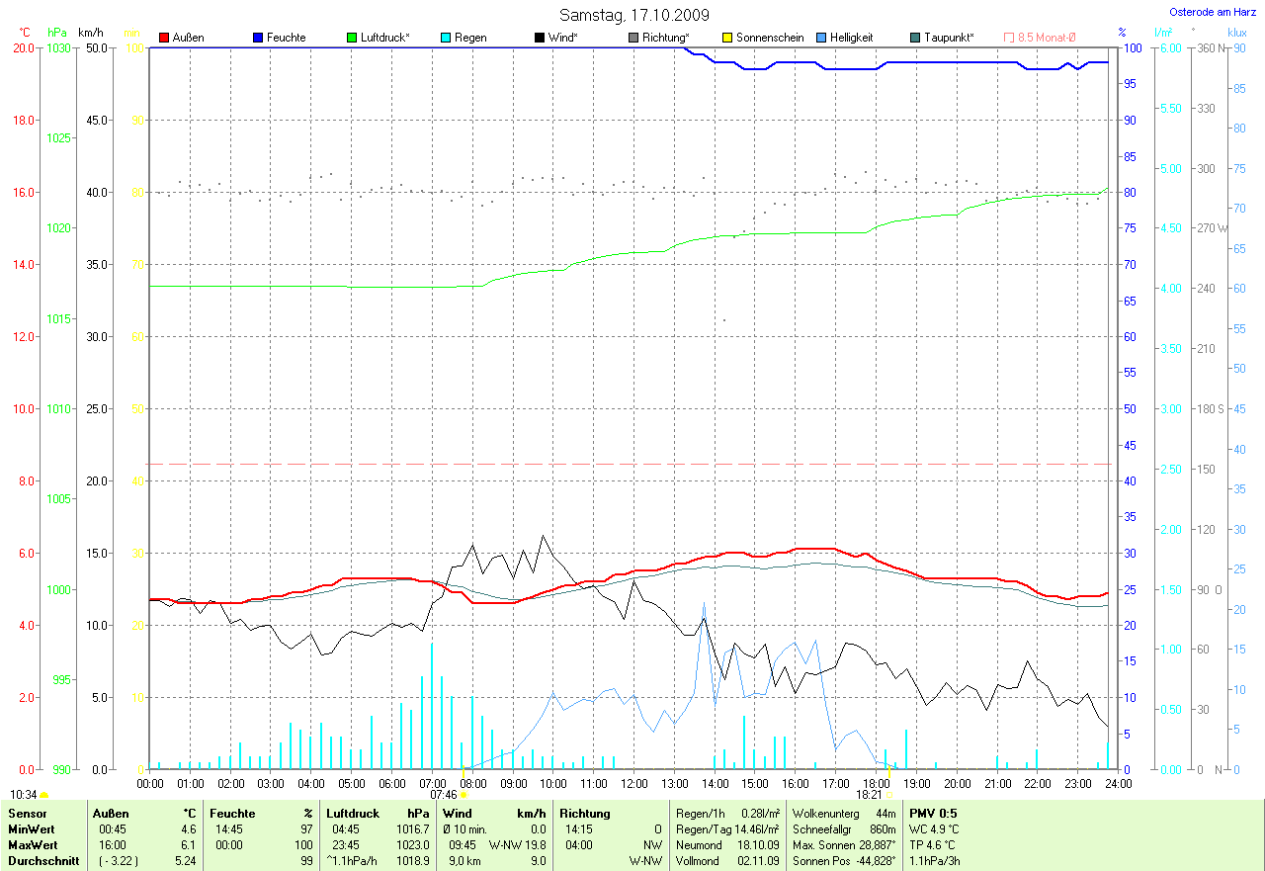
Task: Click the dark teal Taupunkt legend square
Action: 915,38
